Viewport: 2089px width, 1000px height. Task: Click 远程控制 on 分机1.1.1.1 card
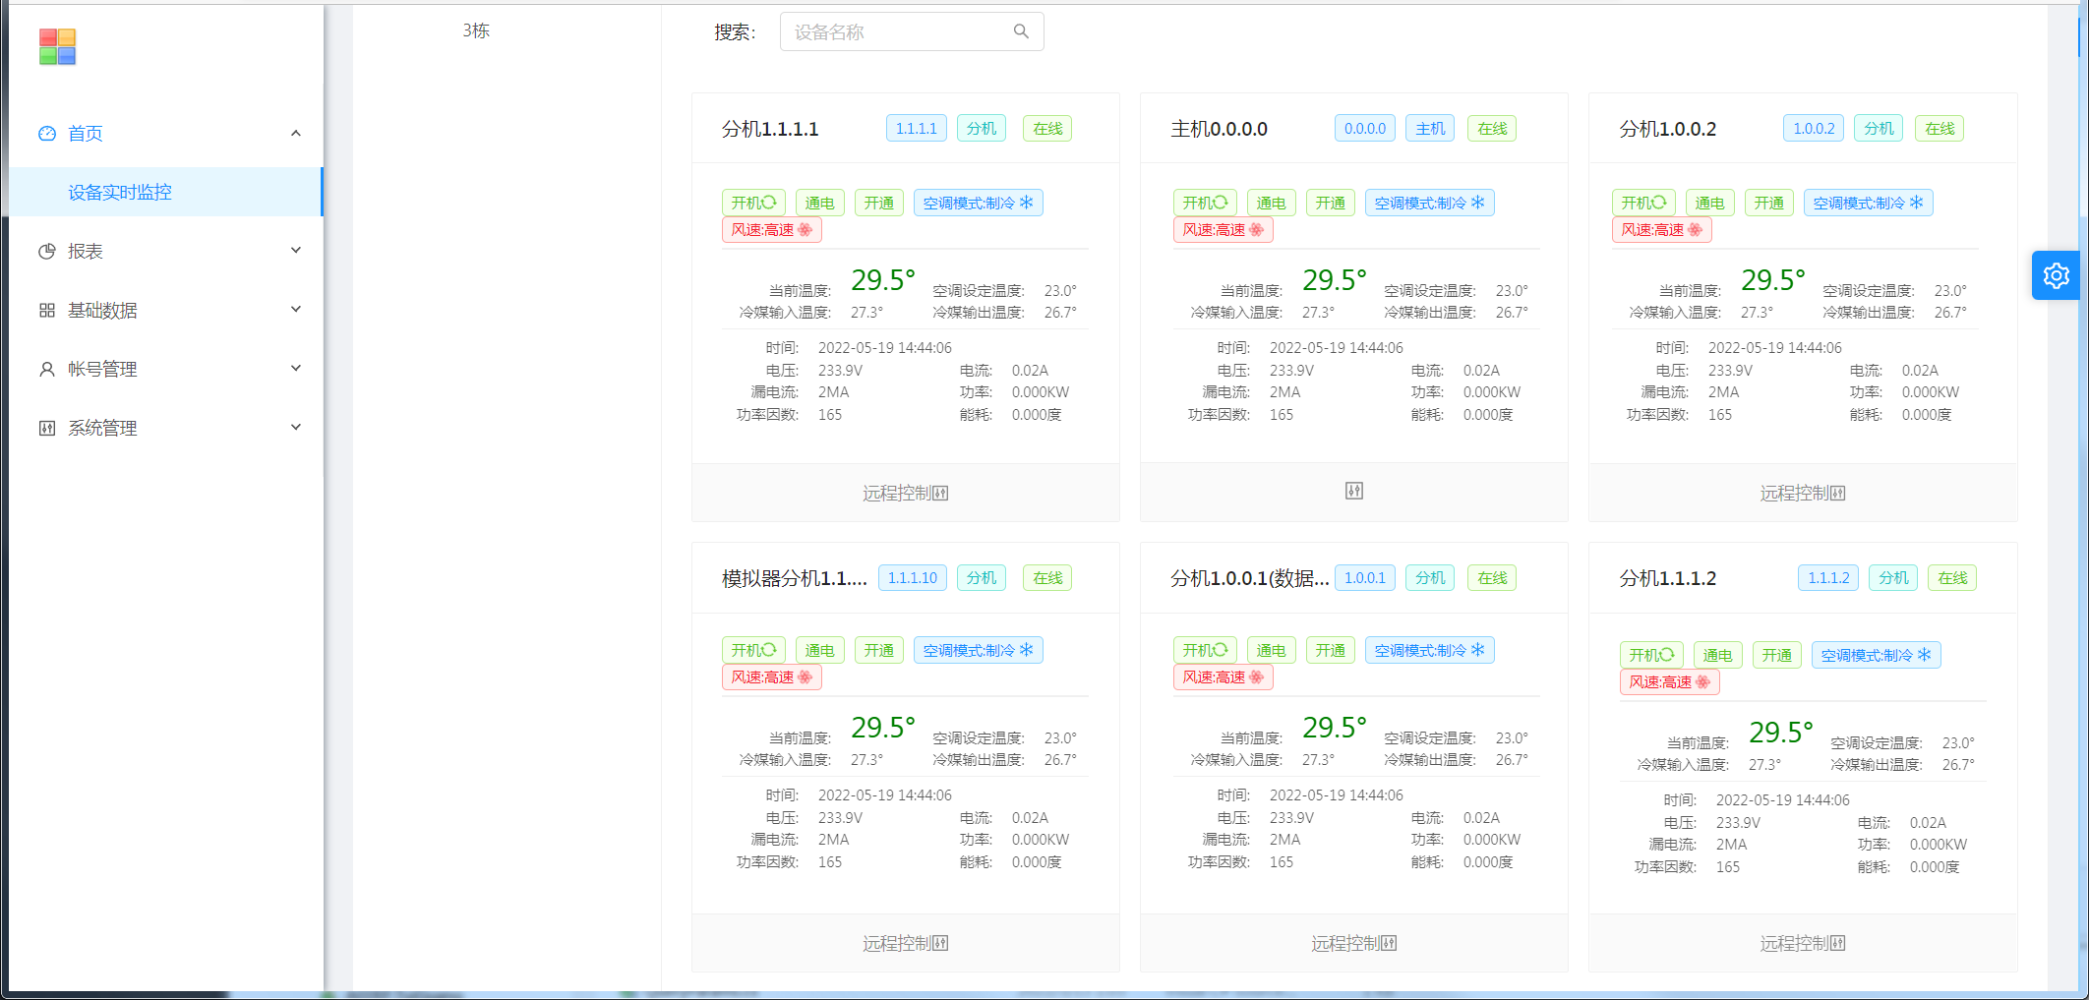[x=905, y=493]
